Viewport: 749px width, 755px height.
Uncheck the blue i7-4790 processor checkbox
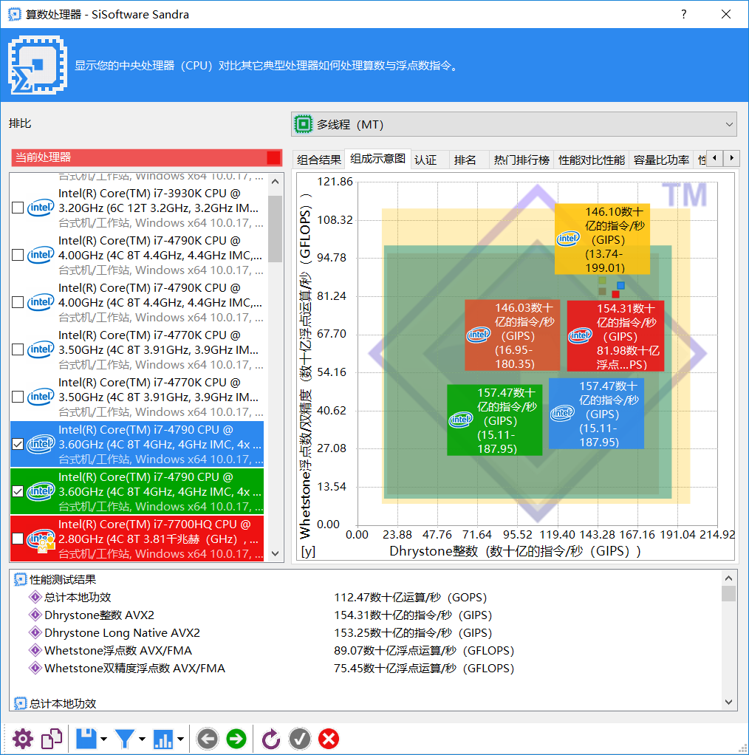point(18,444)
